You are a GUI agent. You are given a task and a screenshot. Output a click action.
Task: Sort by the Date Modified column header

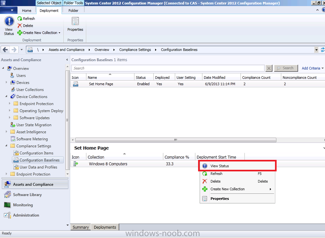coord(221,78)
